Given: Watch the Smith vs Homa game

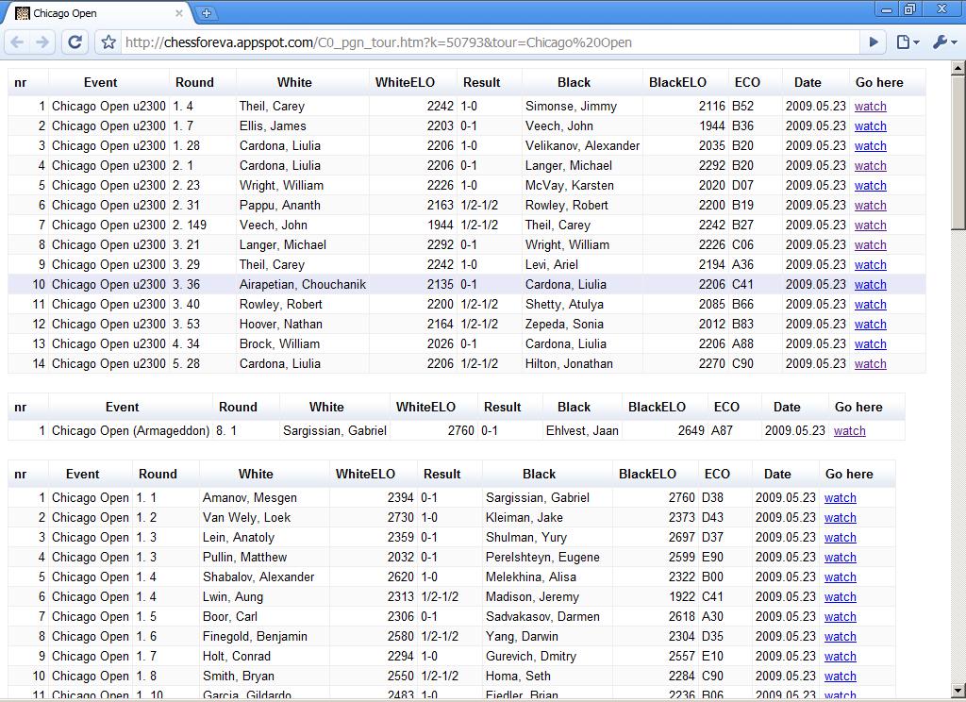Looking at the screenshot, I should coord(840,677).
